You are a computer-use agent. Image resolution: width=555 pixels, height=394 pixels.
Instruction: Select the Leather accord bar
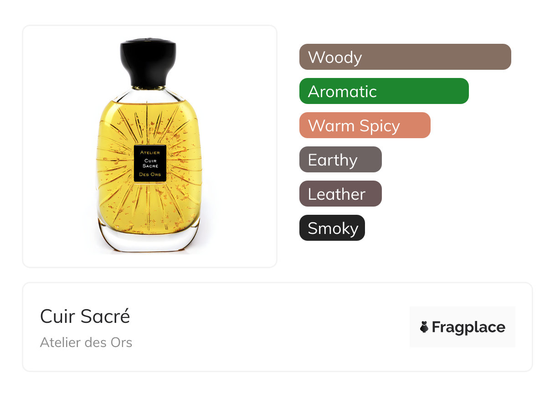(340, 194)
